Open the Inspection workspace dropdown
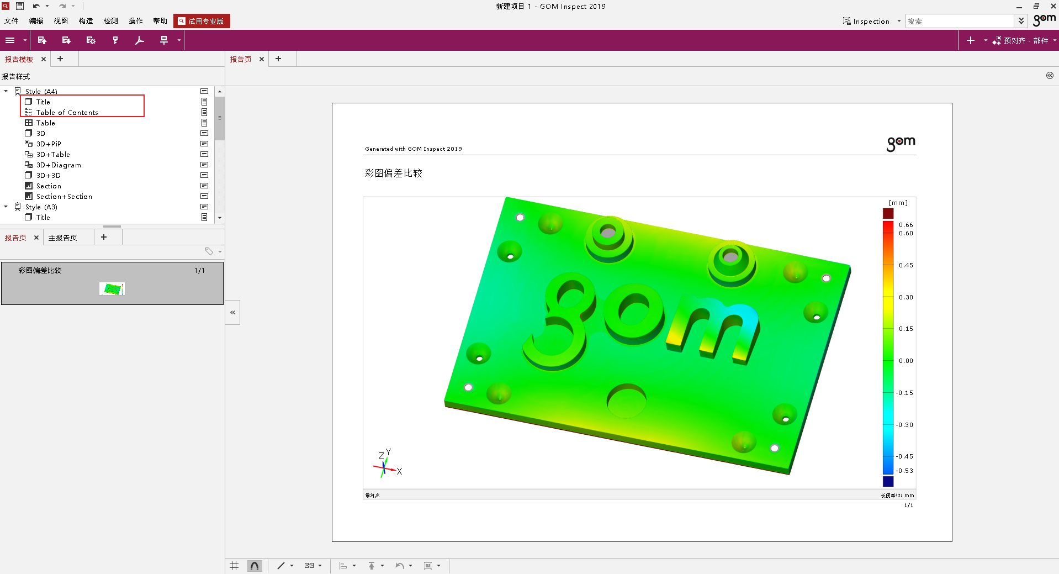This screenshot has height=574, width=1059. click(899, 21)
